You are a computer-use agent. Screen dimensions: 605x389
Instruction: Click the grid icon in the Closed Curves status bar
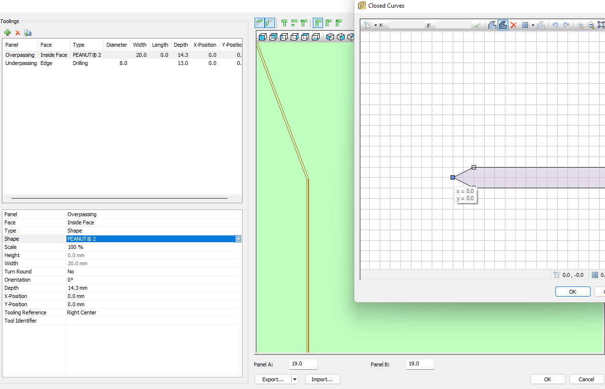595,275
